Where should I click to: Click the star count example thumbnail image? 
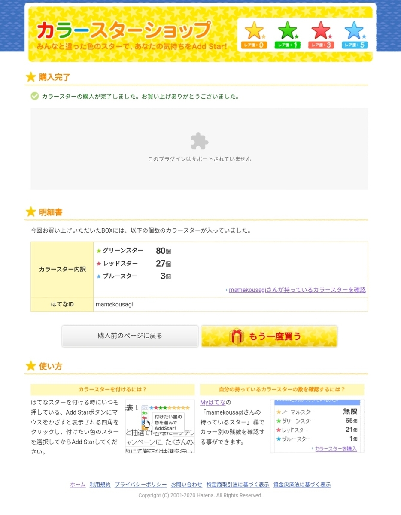317,426
